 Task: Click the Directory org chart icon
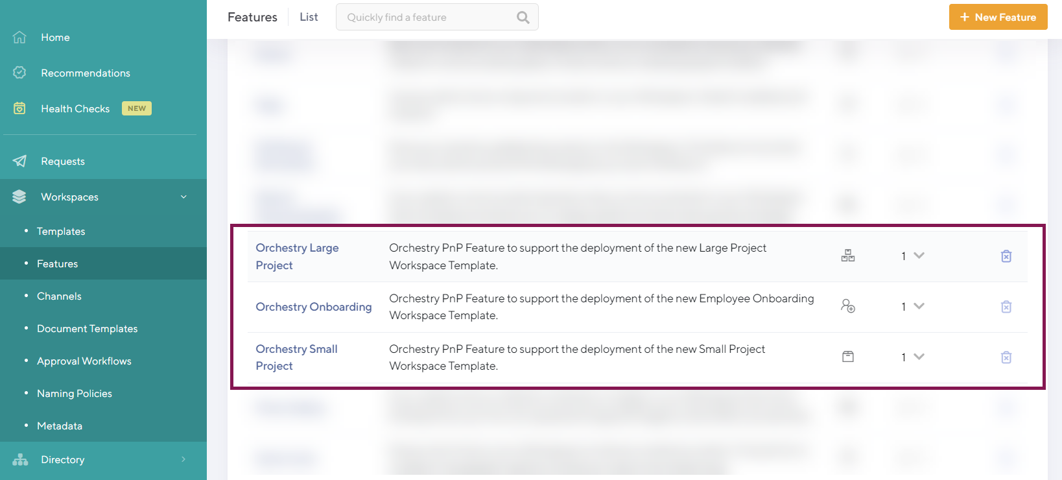click(x=20, y=459)
